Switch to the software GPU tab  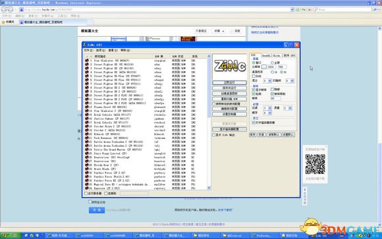click(x=289, y=55)
